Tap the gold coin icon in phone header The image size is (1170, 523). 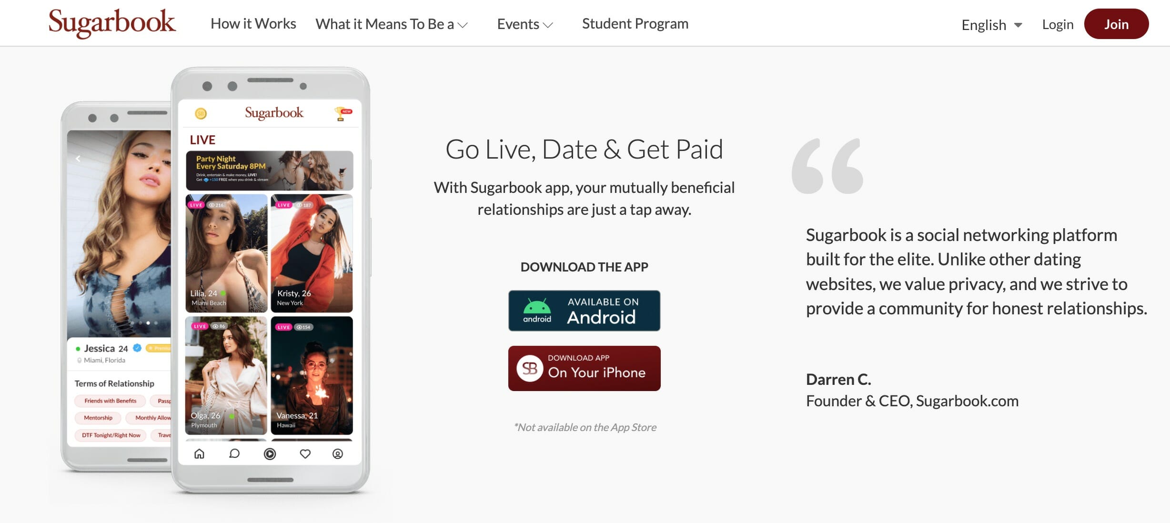[x=201, y=113]
